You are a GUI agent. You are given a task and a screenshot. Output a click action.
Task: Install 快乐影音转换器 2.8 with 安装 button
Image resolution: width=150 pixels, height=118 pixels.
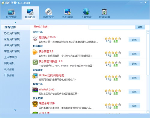tap(134, 63)
